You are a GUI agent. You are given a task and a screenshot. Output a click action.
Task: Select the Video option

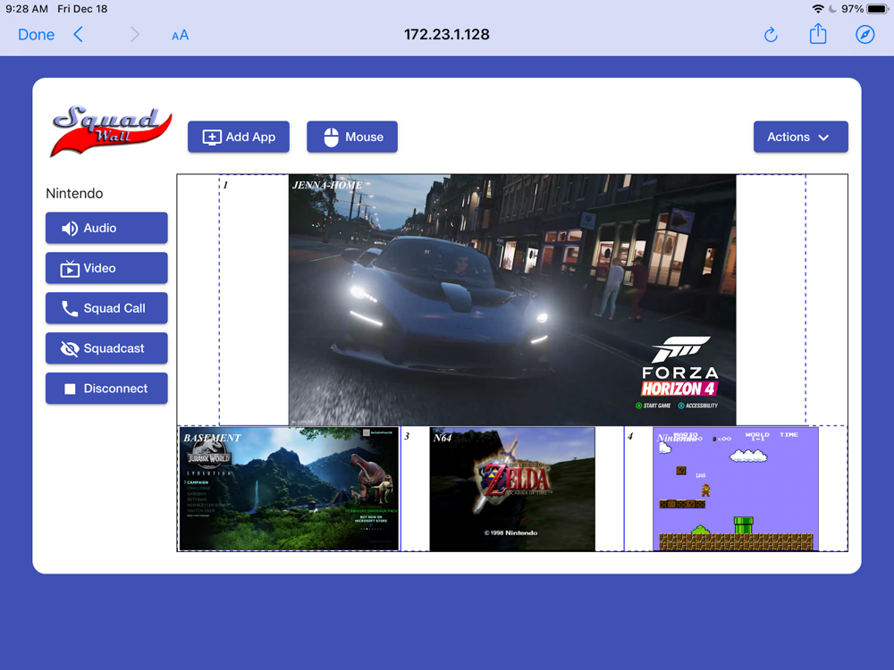coord(106,268)
